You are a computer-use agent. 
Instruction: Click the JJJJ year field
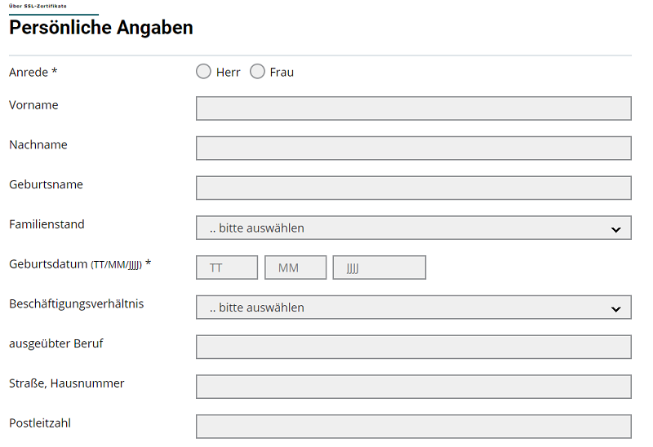pyautogui.click(x=380, y=268)
